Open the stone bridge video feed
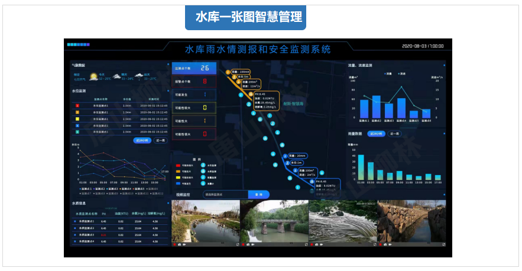This screenshot has height=271, width=522. (275, 221)
